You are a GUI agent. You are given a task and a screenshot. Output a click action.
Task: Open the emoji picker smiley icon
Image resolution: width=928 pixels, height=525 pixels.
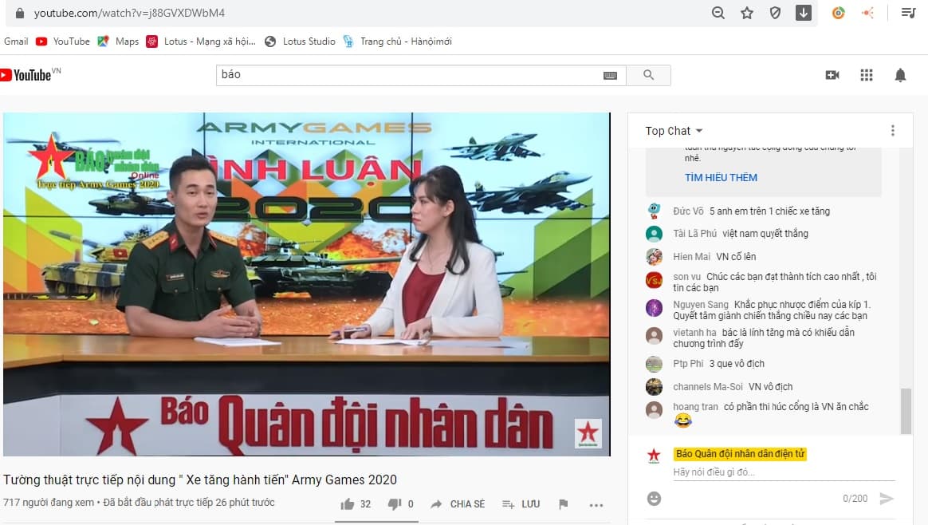[x=654, y=499]
